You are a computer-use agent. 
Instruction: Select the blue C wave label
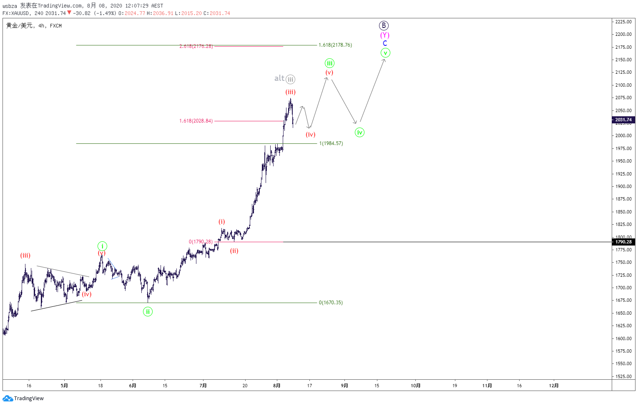tap(385, 43)
